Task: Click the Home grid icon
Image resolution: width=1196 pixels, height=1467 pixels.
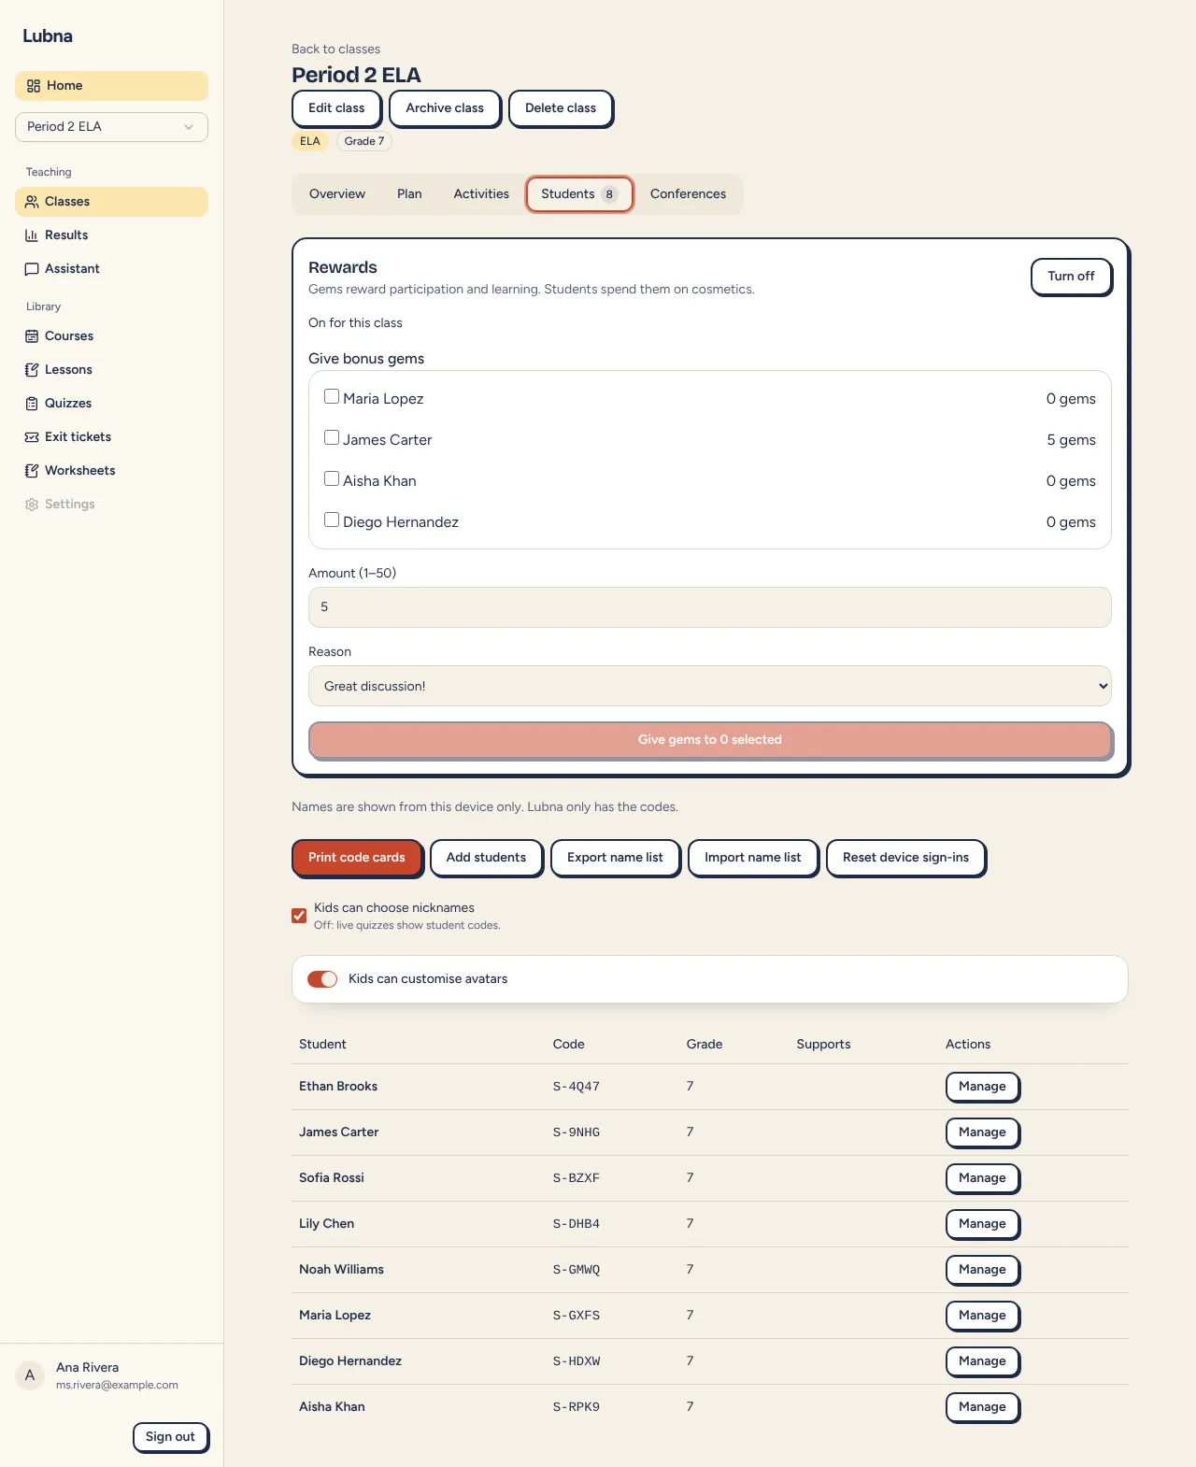Action: click(x=34, y=86)
